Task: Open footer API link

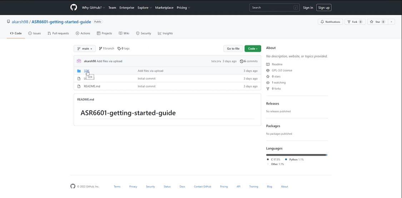Action: point(238,187)
